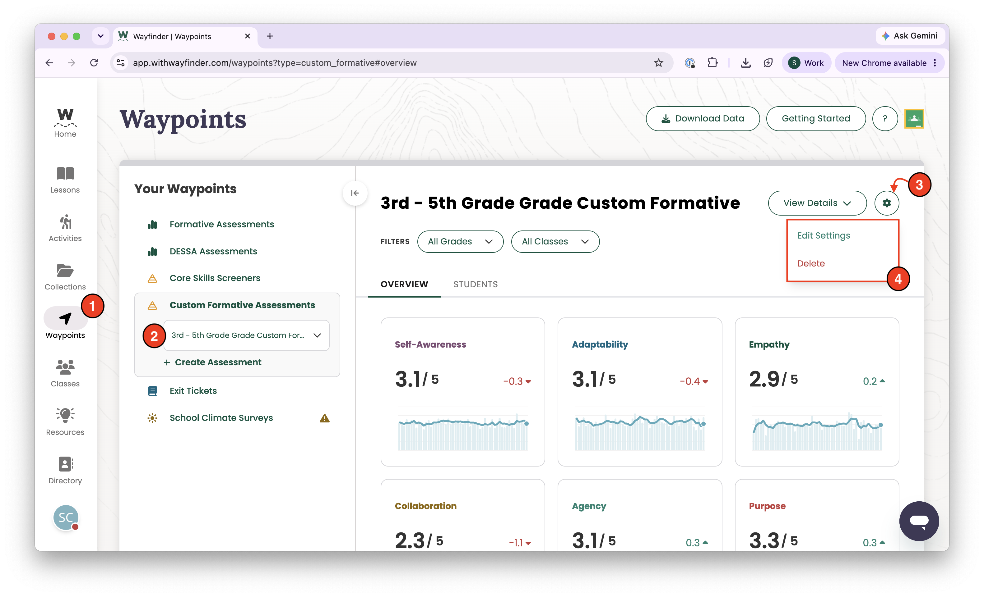Open the Chrome tab search chevron
The image size is (984, 597).
100,36
